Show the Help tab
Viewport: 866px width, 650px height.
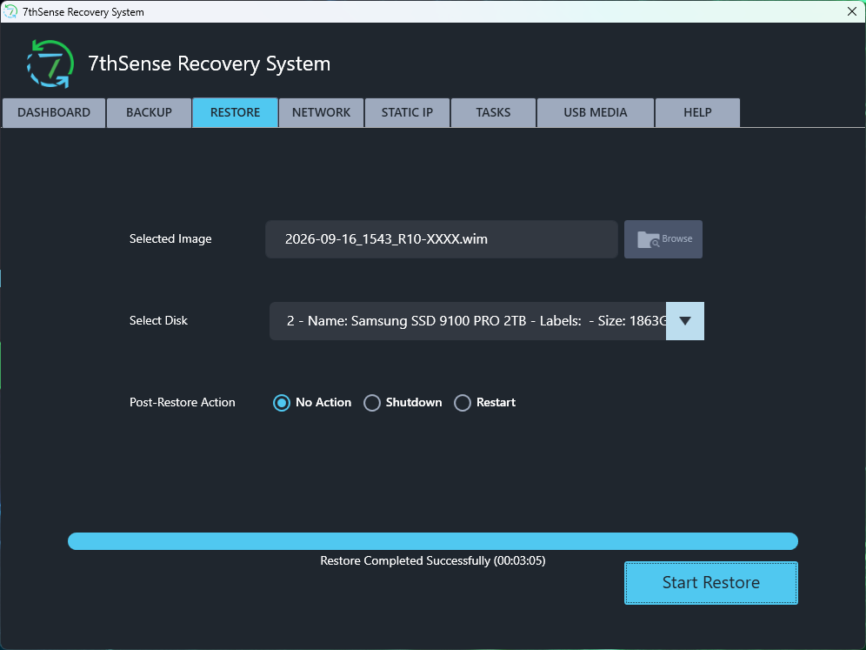click(x=697, y=113)
